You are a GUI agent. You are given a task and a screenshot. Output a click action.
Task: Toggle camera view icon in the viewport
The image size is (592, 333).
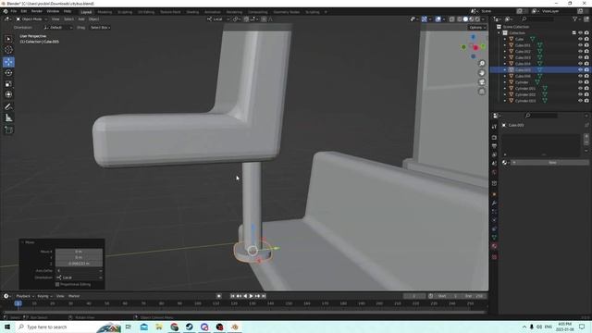[482, 82]
